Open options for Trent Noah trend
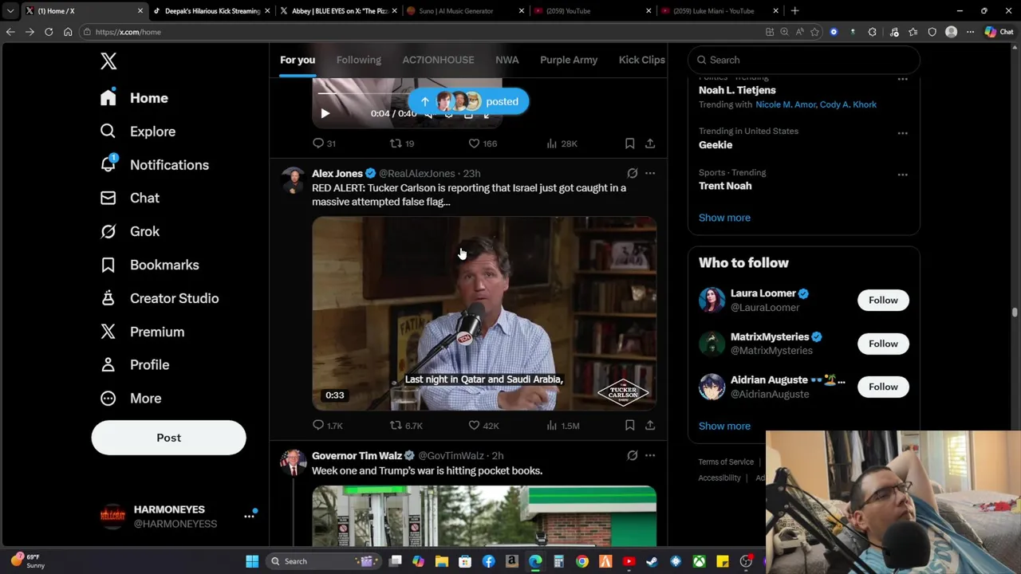 coord(902,175)
